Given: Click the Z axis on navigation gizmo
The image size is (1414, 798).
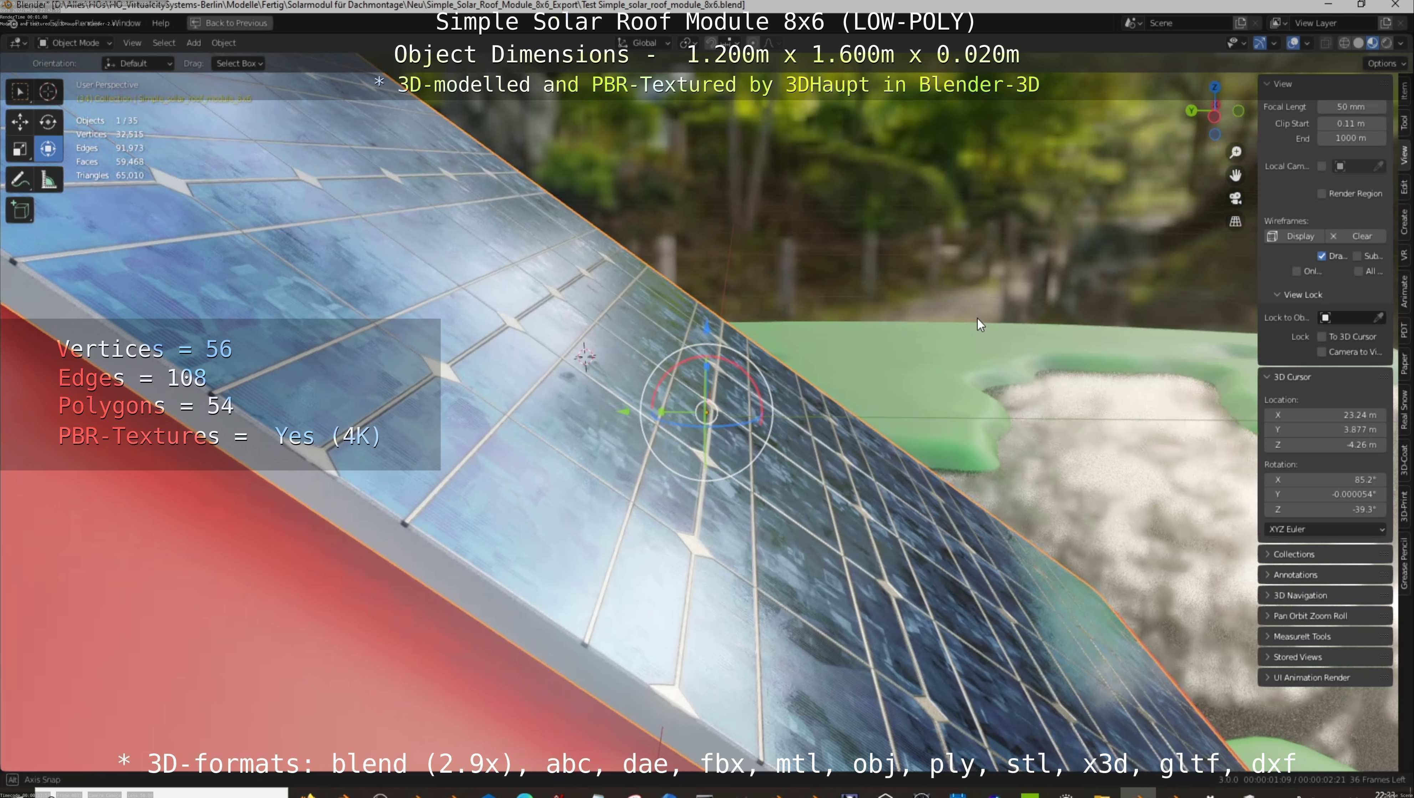Looking at the screenshot, I should coord(1214,87).
